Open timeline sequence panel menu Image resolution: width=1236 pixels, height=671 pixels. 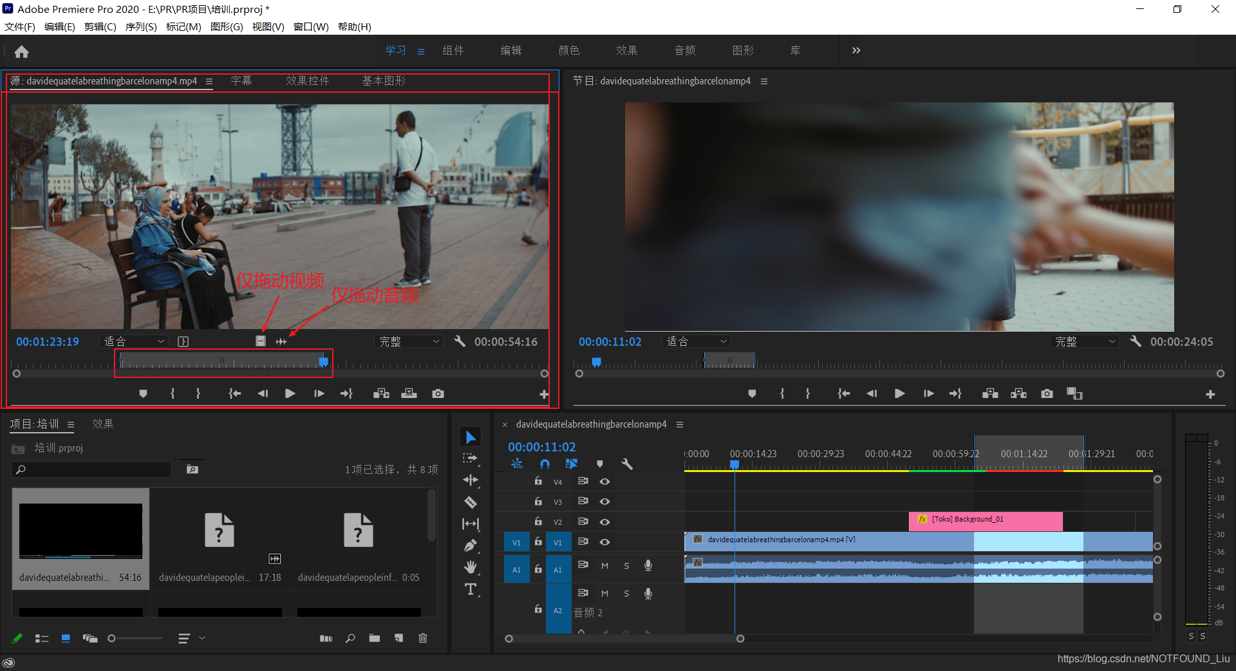point(680,424)
